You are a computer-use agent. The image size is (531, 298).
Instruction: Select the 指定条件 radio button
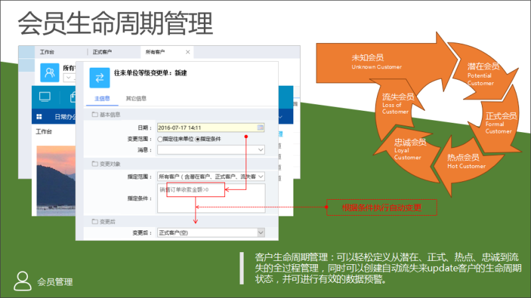(x=197, y=139)
